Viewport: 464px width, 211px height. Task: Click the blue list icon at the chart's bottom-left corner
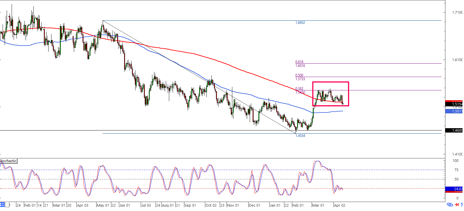click(2, 205)
